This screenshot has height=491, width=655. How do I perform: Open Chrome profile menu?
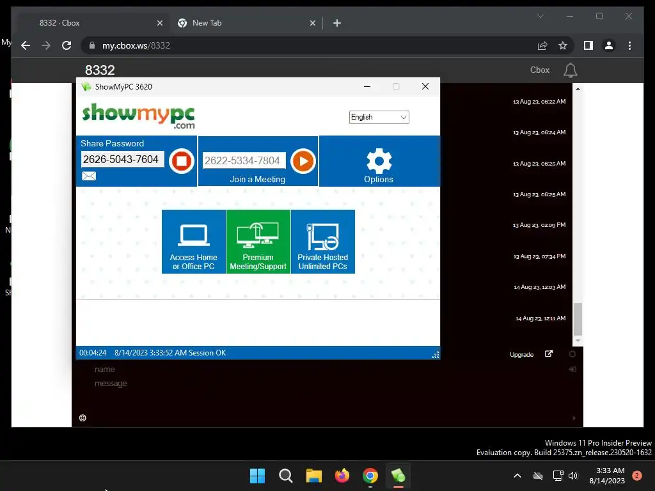(609, 45)
